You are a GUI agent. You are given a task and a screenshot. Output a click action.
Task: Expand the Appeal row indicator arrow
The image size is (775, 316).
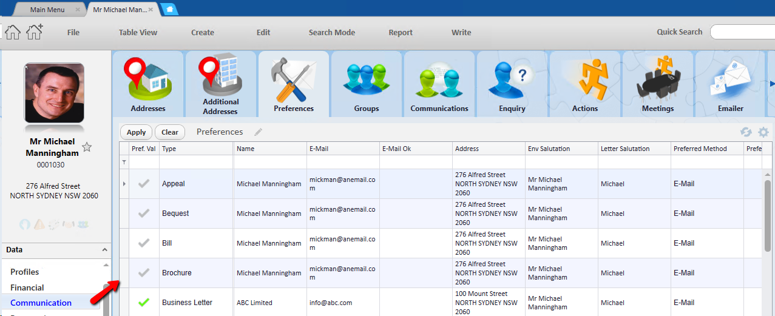pyautogui.click(x=124, y=184)
